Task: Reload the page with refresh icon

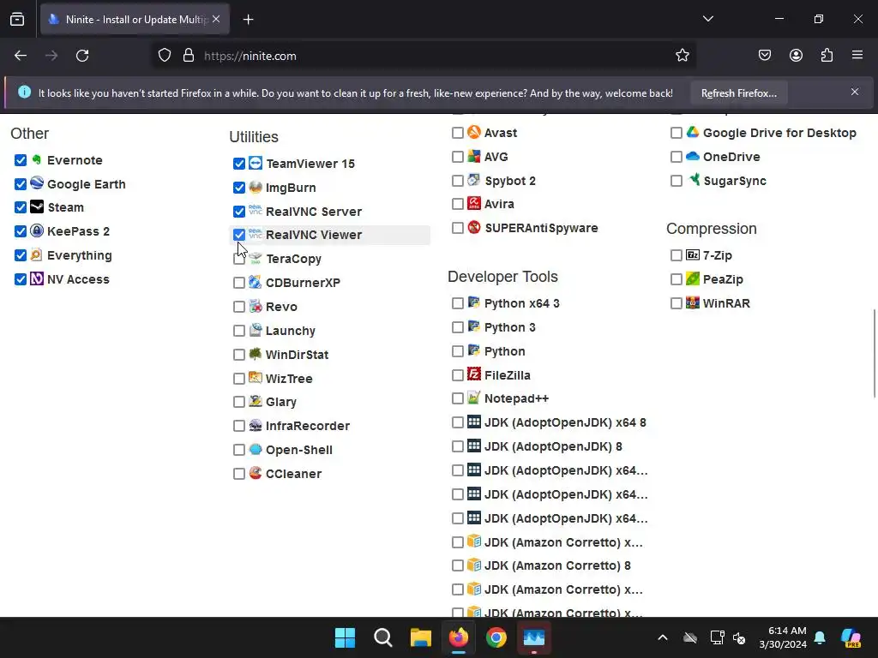Action: point(82,56)
